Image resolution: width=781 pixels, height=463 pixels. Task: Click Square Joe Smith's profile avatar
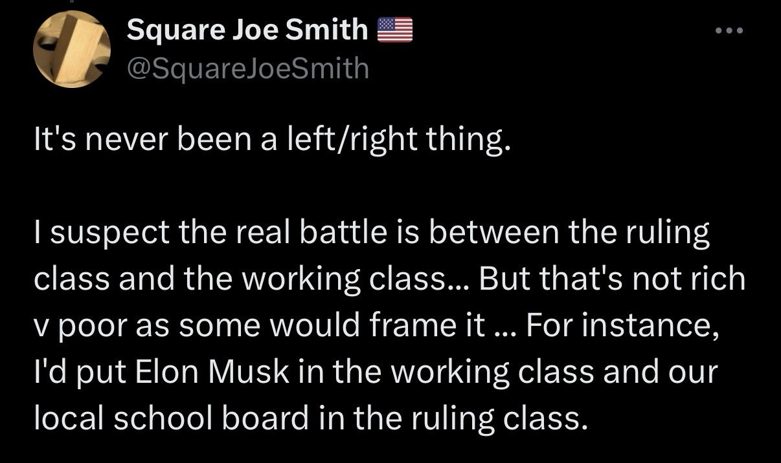pos(72,49)
